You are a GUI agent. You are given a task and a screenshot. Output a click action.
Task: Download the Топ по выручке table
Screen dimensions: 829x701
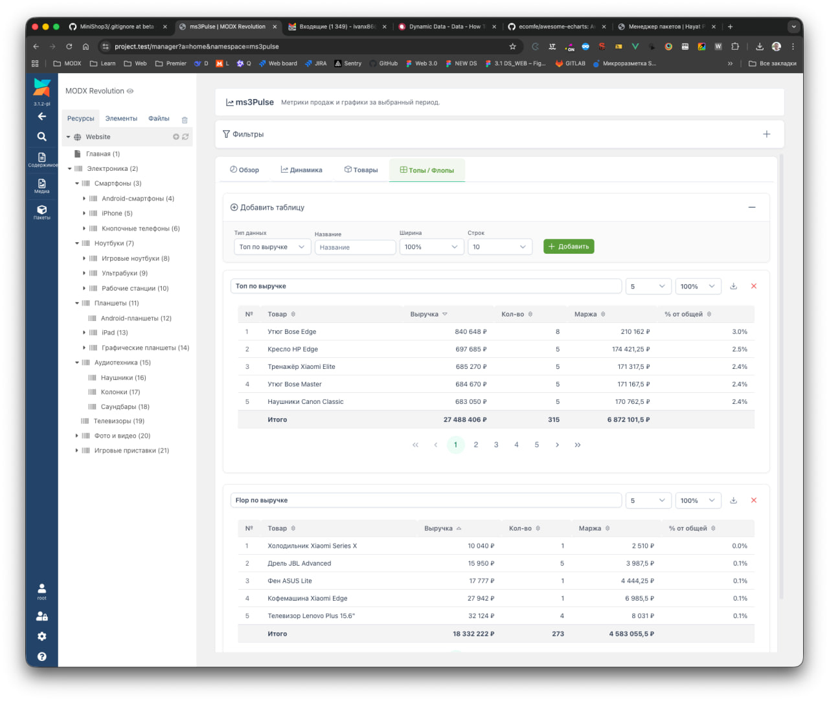[733, 286]
